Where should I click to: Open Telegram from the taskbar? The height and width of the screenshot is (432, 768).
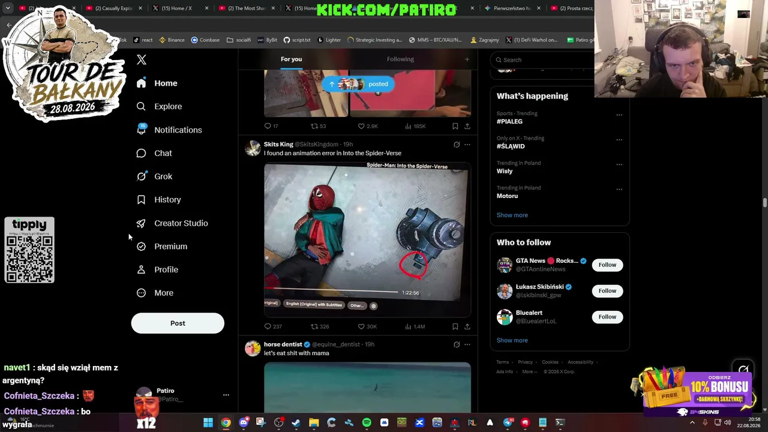508,423
